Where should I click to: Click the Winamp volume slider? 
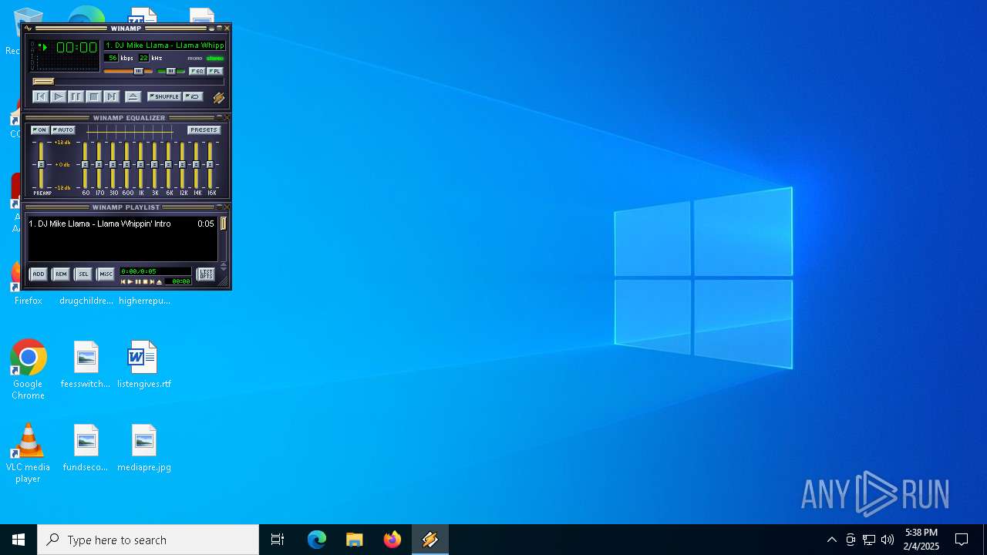(128, 71)
